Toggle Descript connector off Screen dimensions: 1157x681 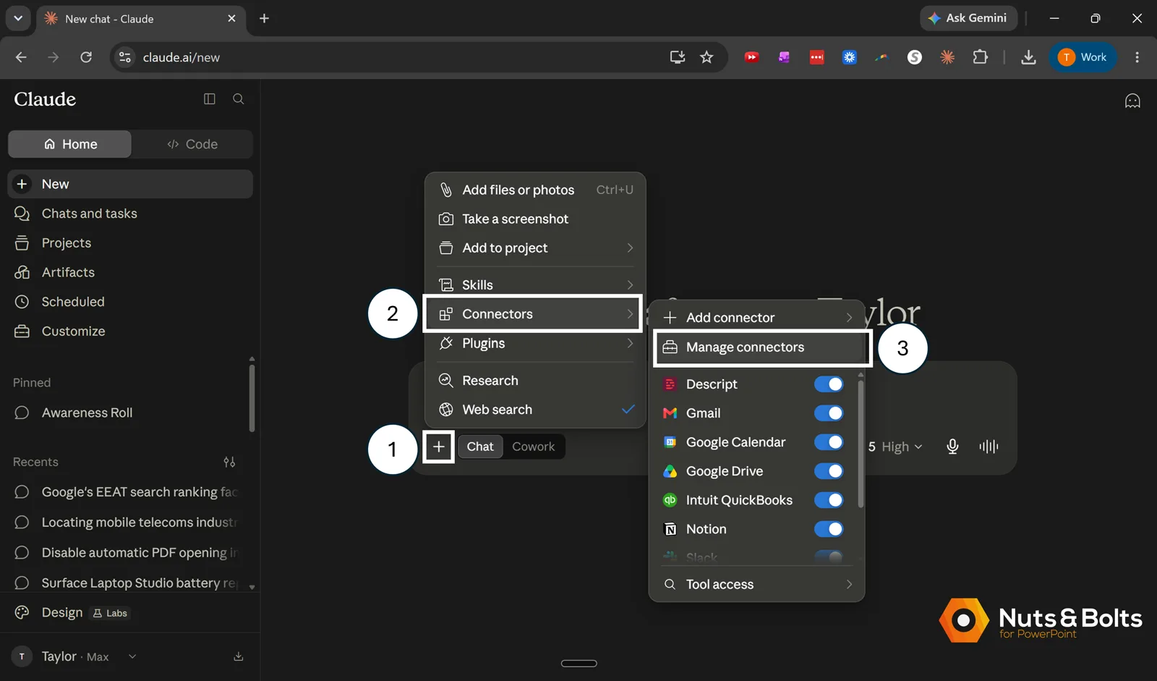[x=829, y=384]
